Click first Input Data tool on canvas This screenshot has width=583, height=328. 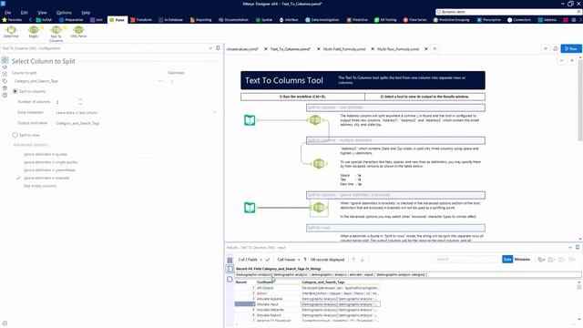click(x=250, y=120)
